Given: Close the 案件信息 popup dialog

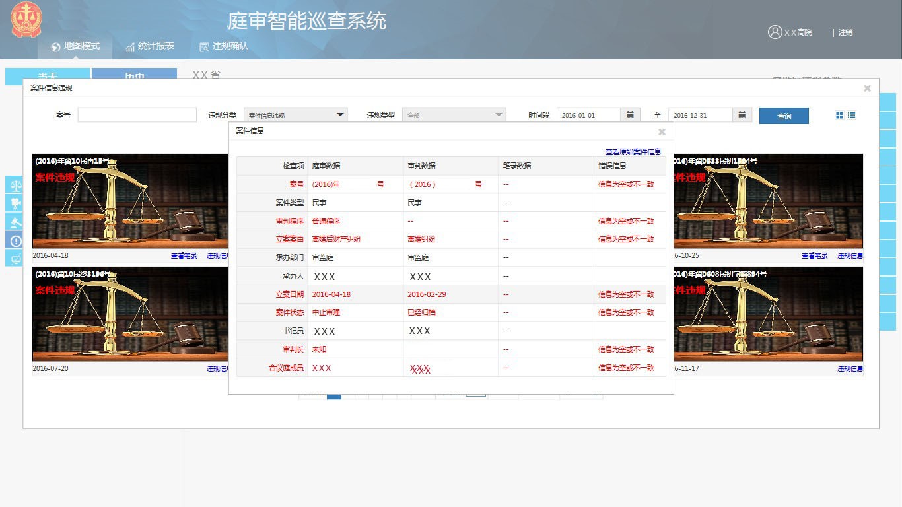Looking at the screenshot, I should 662,131.
